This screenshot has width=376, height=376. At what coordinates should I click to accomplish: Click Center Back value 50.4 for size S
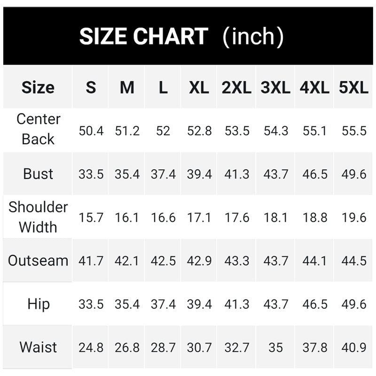pos(91,131)
